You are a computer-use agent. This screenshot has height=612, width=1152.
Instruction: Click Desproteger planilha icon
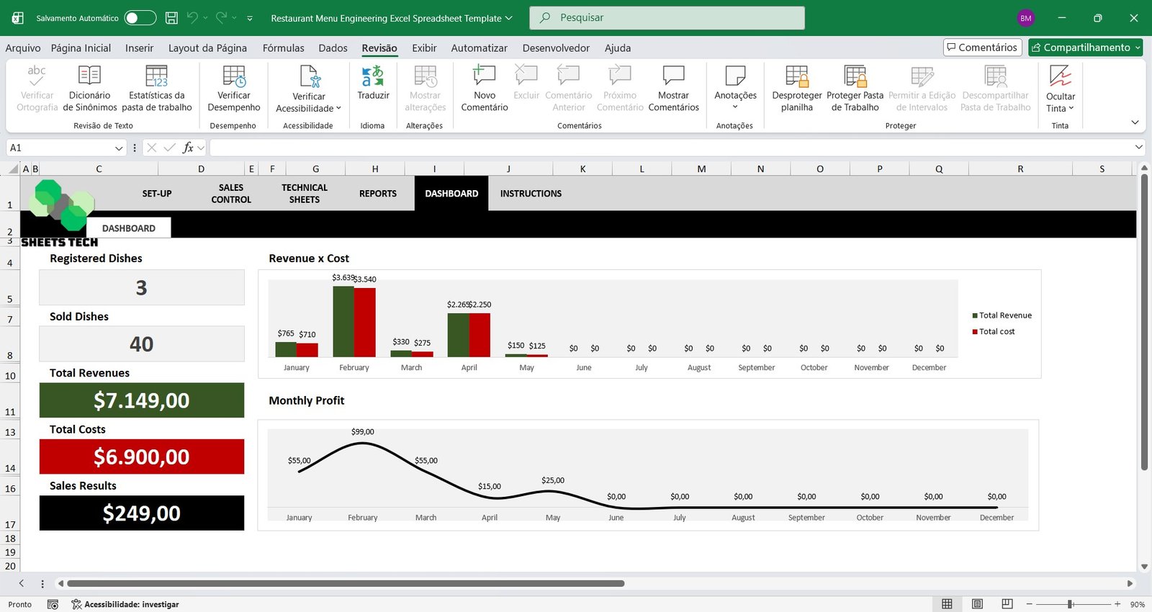pos(796,76)
